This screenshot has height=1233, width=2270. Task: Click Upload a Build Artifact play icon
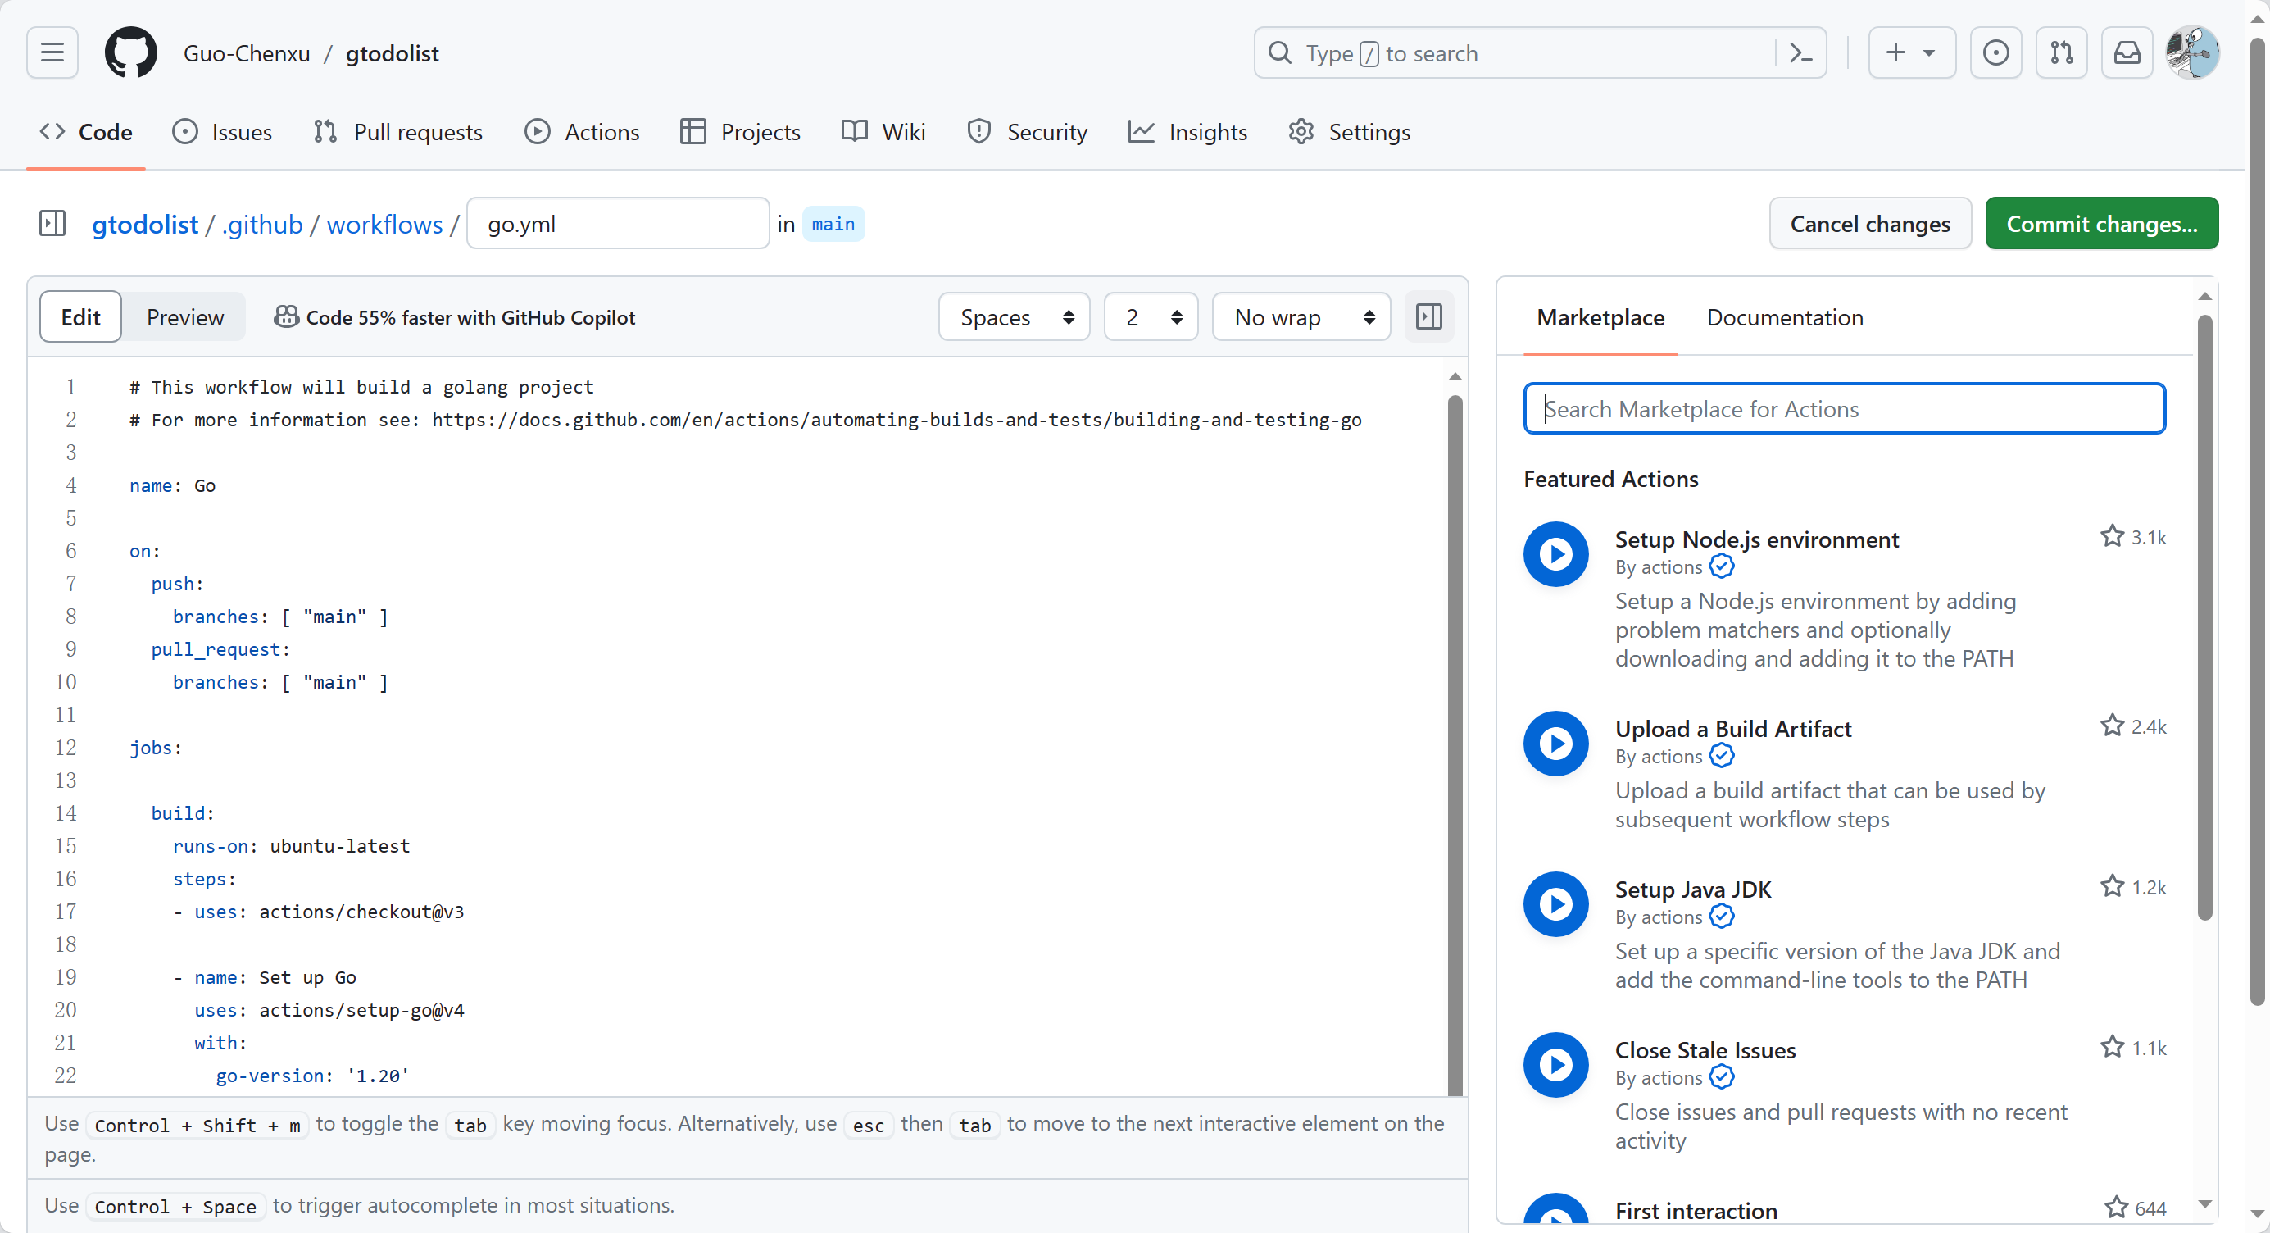coord(1556,744)
